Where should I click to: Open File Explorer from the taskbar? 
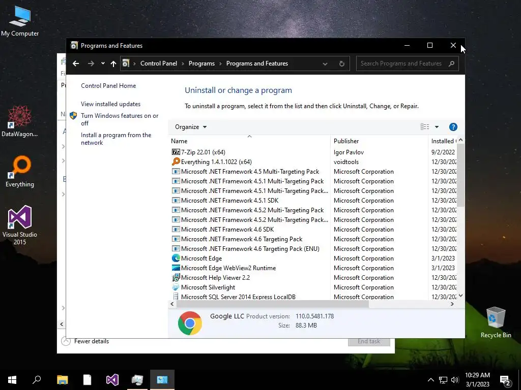[62, 380]
